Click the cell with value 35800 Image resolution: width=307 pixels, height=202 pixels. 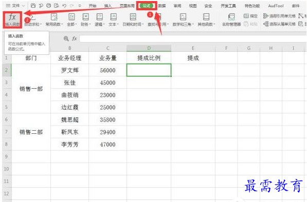(107, 119)
